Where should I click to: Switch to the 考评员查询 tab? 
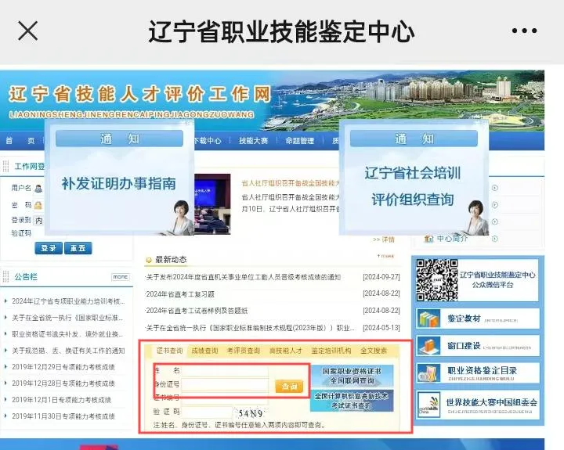(244, 351)
